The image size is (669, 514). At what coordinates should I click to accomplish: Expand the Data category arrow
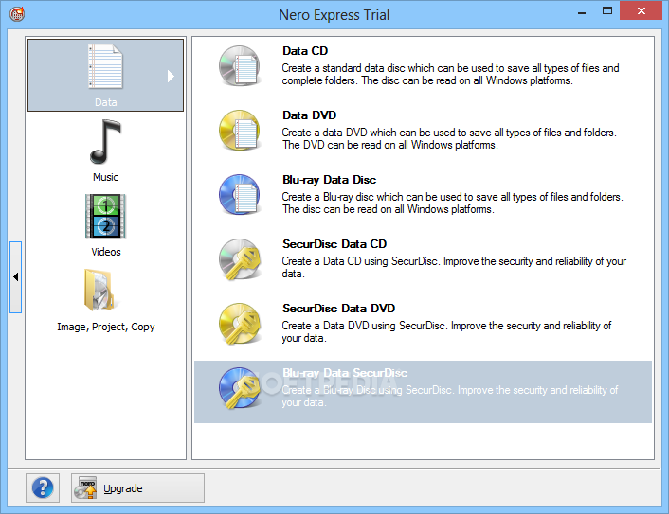tap(171, 77)
